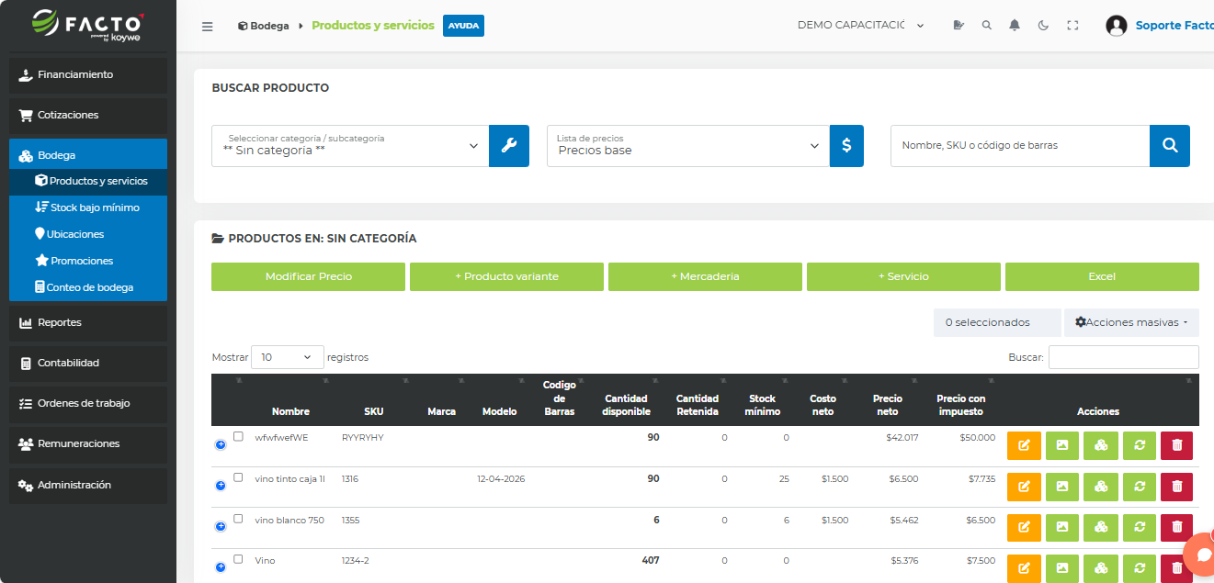Open Stock bajo mínimo submenu item
The height and width of the screenshot is (583, 1214).
[88, 207]
